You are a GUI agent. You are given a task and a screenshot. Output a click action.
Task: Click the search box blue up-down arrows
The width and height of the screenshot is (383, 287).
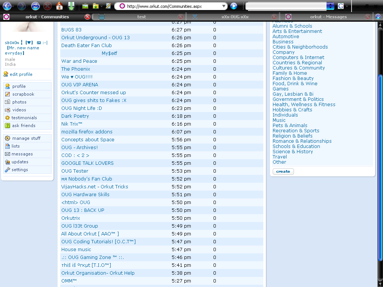coord(330,6)
